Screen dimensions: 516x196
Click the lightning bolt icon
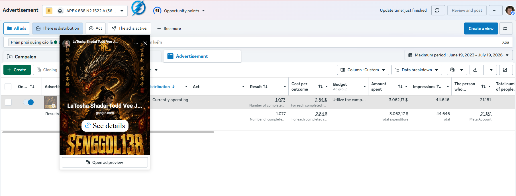(x=138, y=8)
